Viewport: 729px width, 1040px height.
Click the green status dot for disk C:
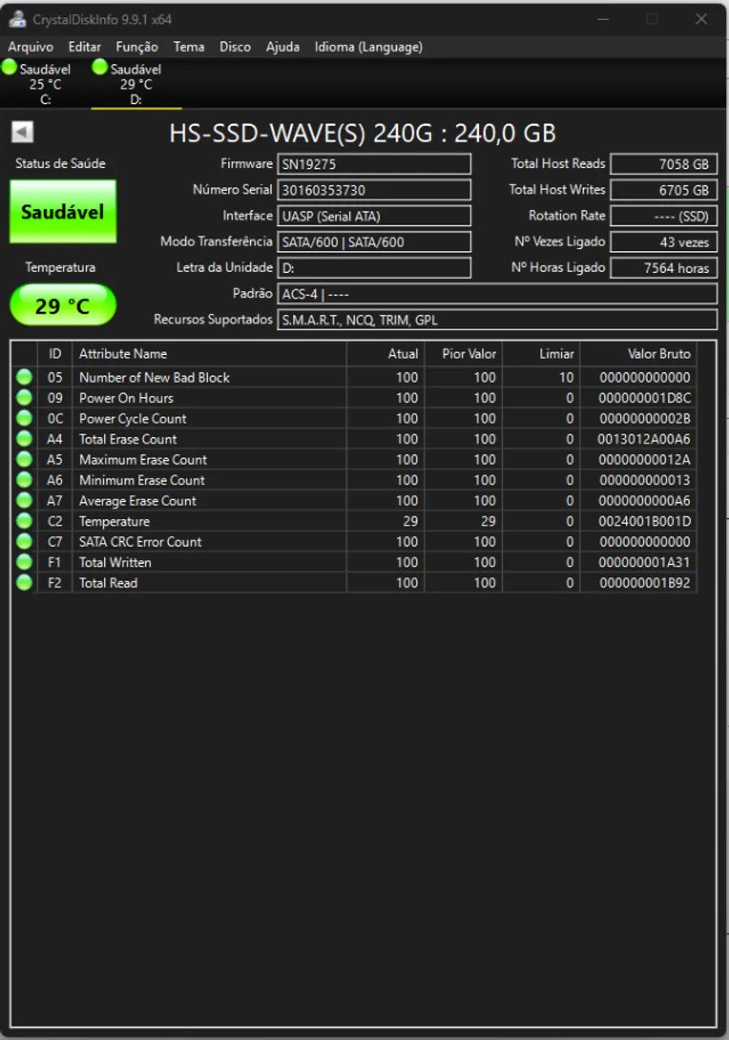point(10,67)
